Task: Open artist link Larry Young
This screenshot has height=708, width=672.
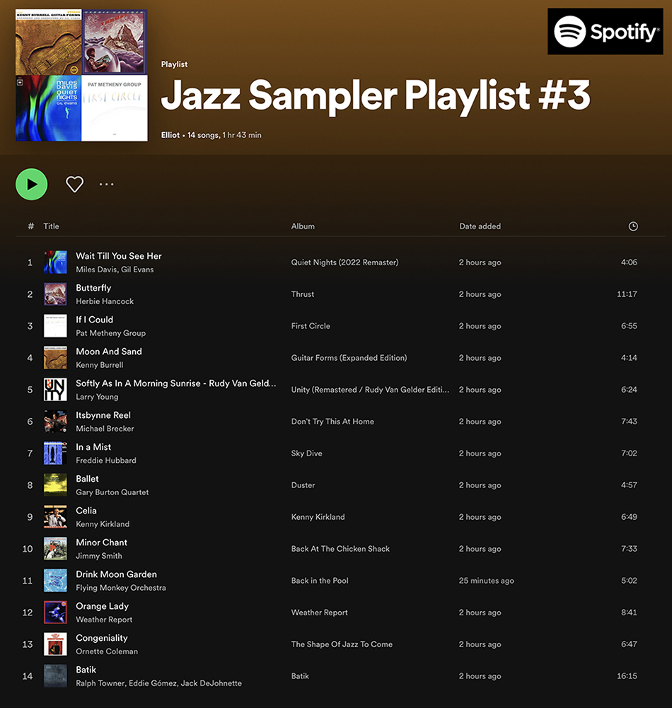Action: coord(97,397)
